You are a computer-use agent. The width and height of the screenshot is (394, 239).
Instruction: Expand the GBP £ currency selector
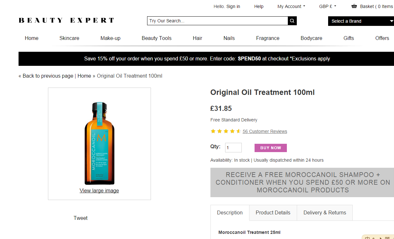tap(327, 6)
